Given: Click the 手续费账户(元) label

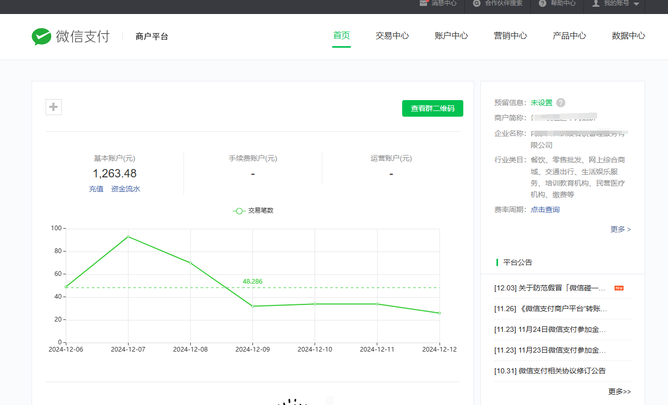Looking at the screenshot, I should (x=253, y=158).
